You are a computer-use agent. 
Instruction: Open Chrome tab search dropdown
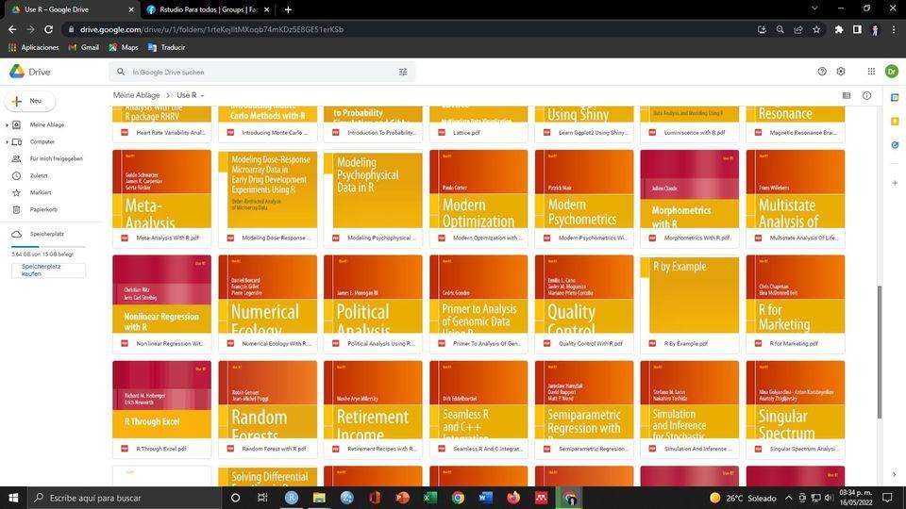click(x=814, y=8)
